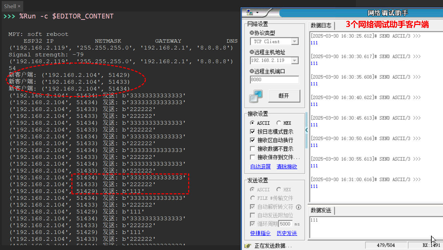Click the 网络调试助手 window title

point(388,13)
